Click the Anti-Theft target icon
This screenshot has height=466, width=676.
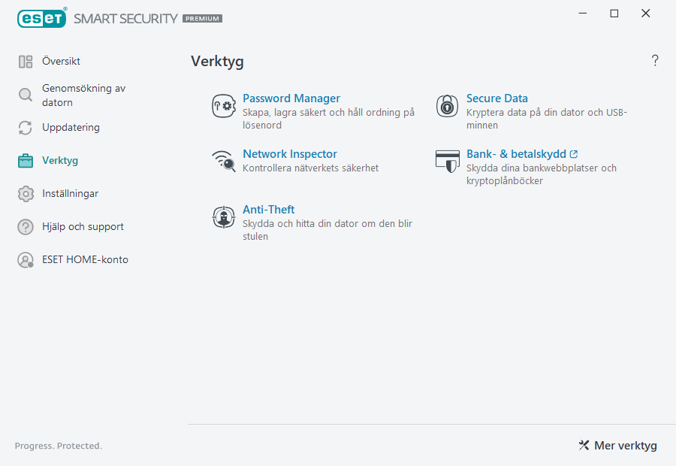click(x=224, y=217)
